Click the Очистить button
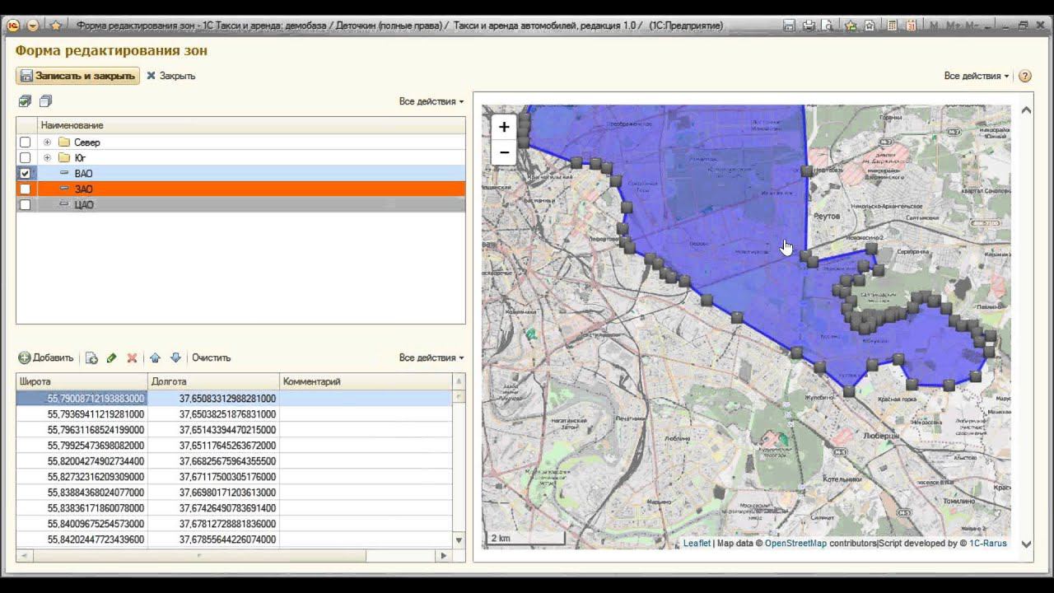This screenshot has width=1054, height=593. coord(211,358)
